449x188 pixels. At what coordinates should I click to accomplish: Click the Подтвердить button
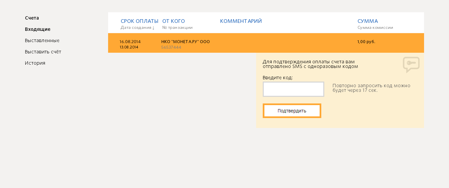[292, 111]
